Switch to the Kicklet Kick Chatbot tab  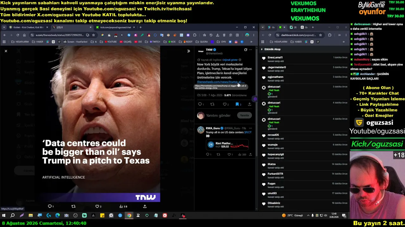tap(28, 27)
